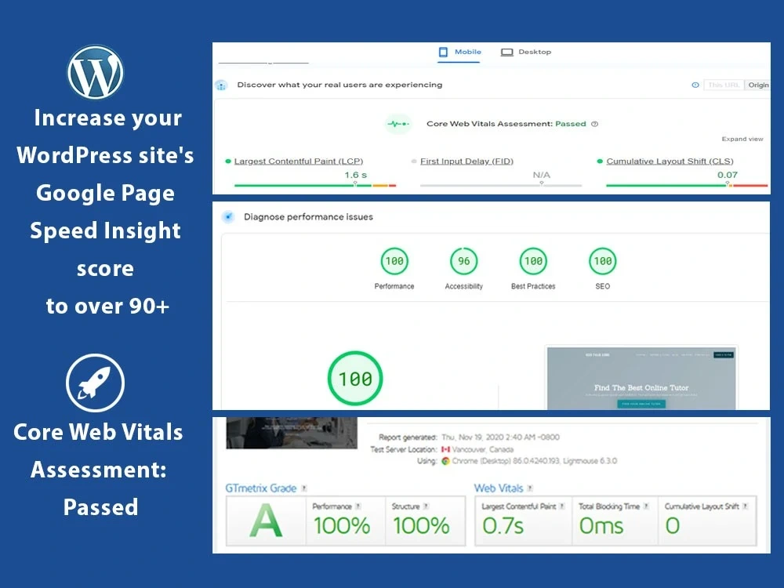The height and width of the screenshot is (588, 784).
Task: Click the Structure '100%' value
Action: (x=421, y=526)
